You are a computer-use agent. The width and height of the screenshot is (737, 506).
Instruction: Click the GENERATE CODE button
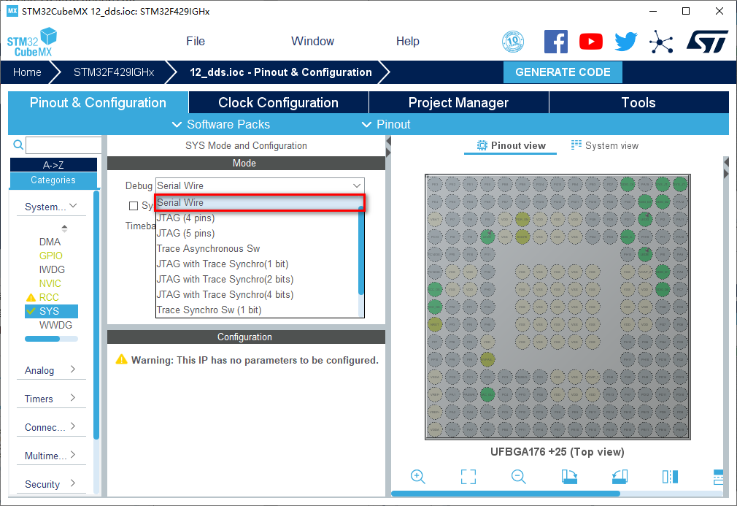point(563,72)
